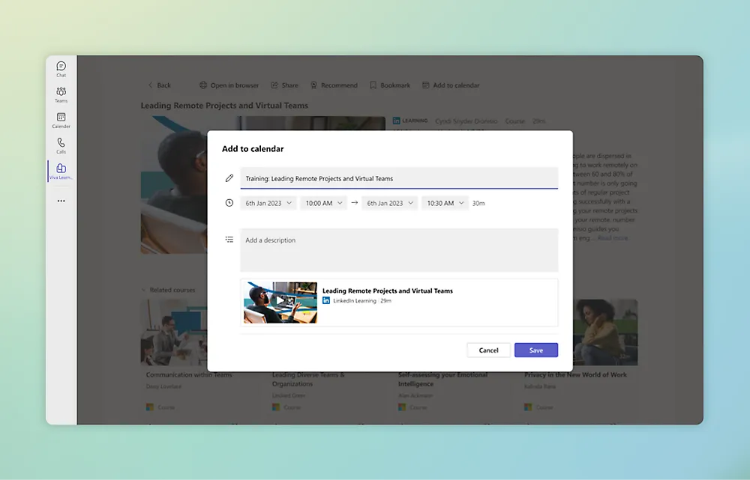Go to Calendar in sidebar
Screen dimensions: 750x480
point(61,120)
